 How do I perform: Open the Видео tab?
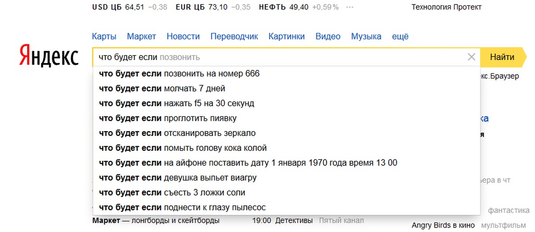point(328,36)
